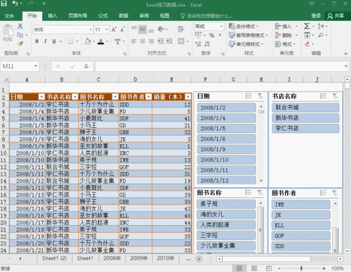Increase font size with the large A
The width and height of the screenshot is (351, 272).
click(x=113, y=30)
